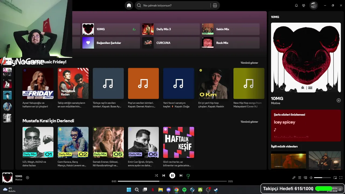Open OBS Studio from the taskbar
This screenshot has height=194, width=345.
(208, 190)
